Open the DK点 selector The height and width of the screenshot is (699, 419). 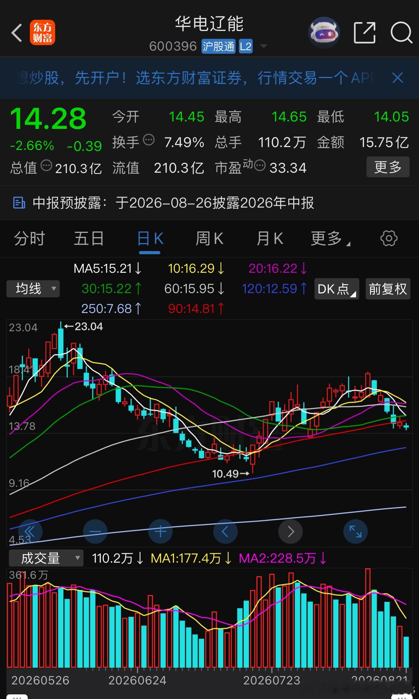(x=337, y=289)
